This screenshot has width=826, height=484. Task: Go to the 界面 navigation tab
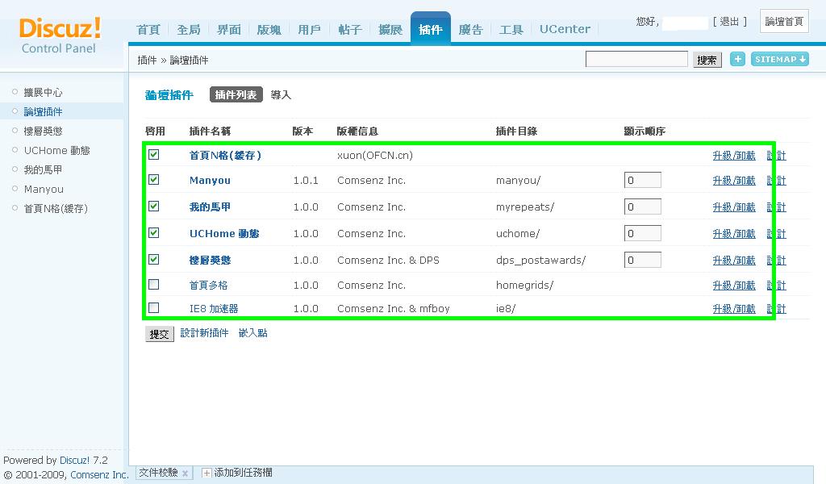tap(229, 30)
